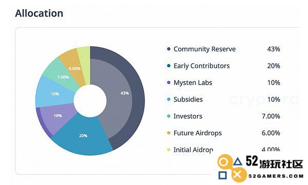This screenshot has height=185, width=308.
Task: Select the purple 10% chart slice
Action: [x=57, y=116]
